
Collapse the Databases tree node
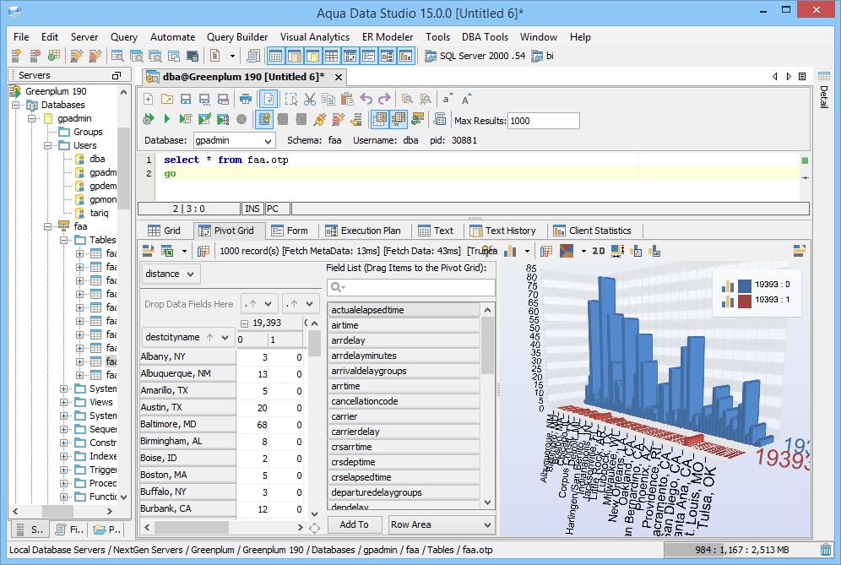pyautogui.click(x=16, y=106)
